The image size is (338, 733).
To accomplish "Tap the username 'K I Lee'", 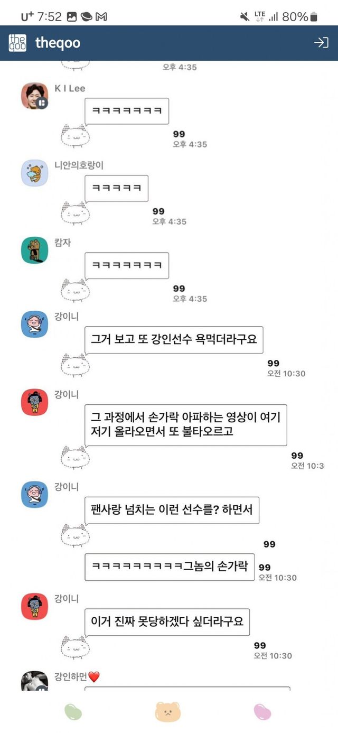I will point(70,89).
